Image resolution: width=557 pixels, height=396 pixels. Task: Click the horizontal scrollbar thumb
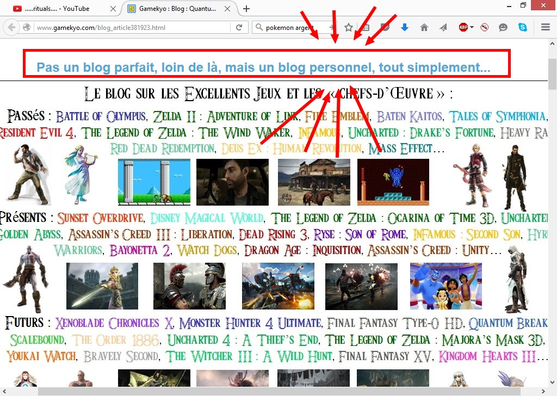(x=279, y=392)
